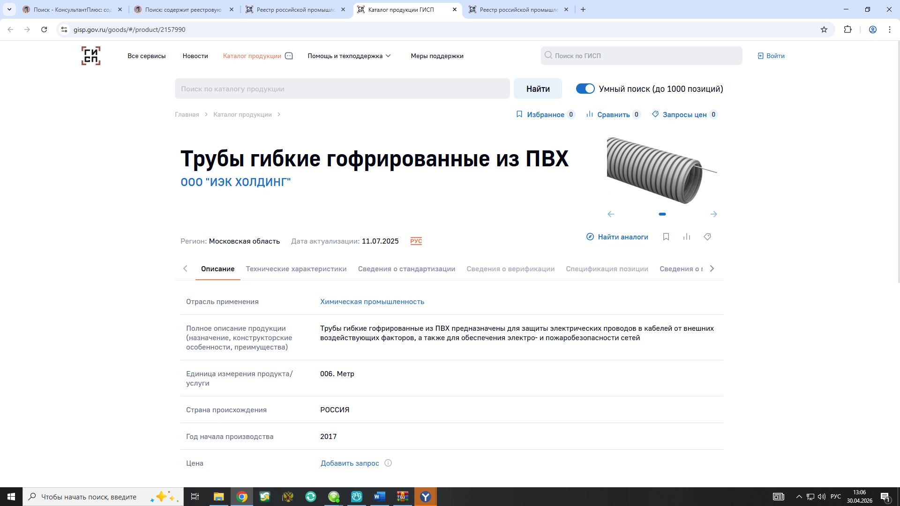Focus the Поиск по каталогу продукции field

pyautogui.click(x=342, y=89)
